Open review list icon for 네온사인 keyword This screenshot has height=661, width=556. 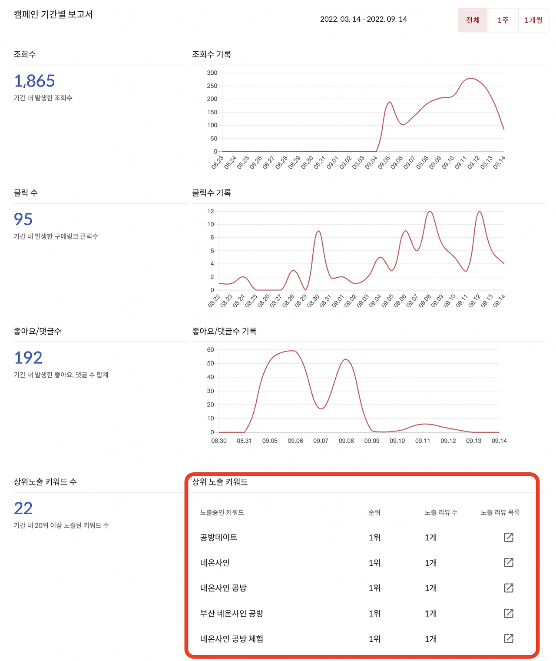[x=509, y=563]
